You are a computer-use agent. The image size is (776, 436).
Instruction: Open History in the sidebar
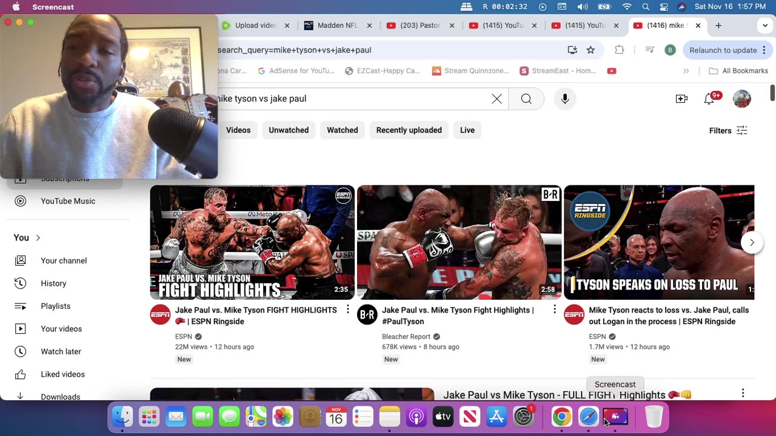click(x=65, y=283)
